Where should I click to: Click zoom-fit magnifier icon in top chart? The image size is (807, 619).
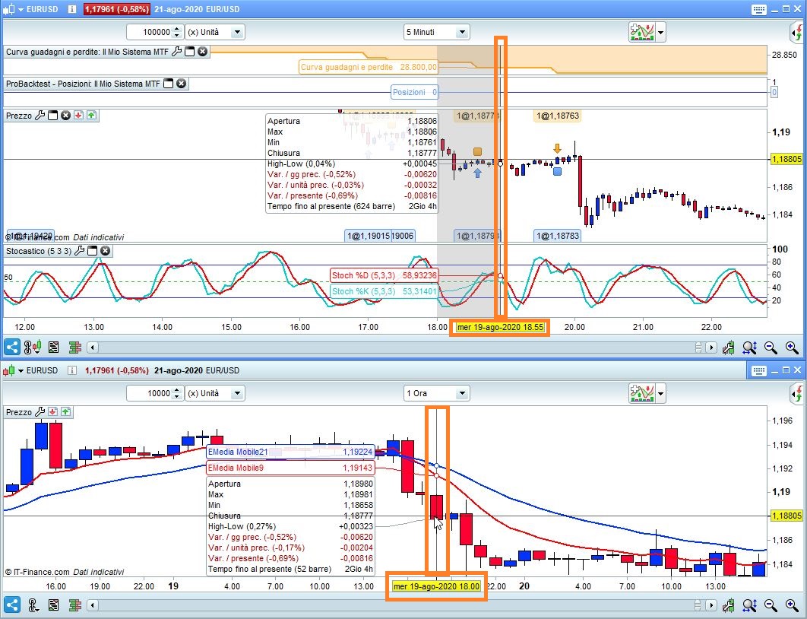749,348
